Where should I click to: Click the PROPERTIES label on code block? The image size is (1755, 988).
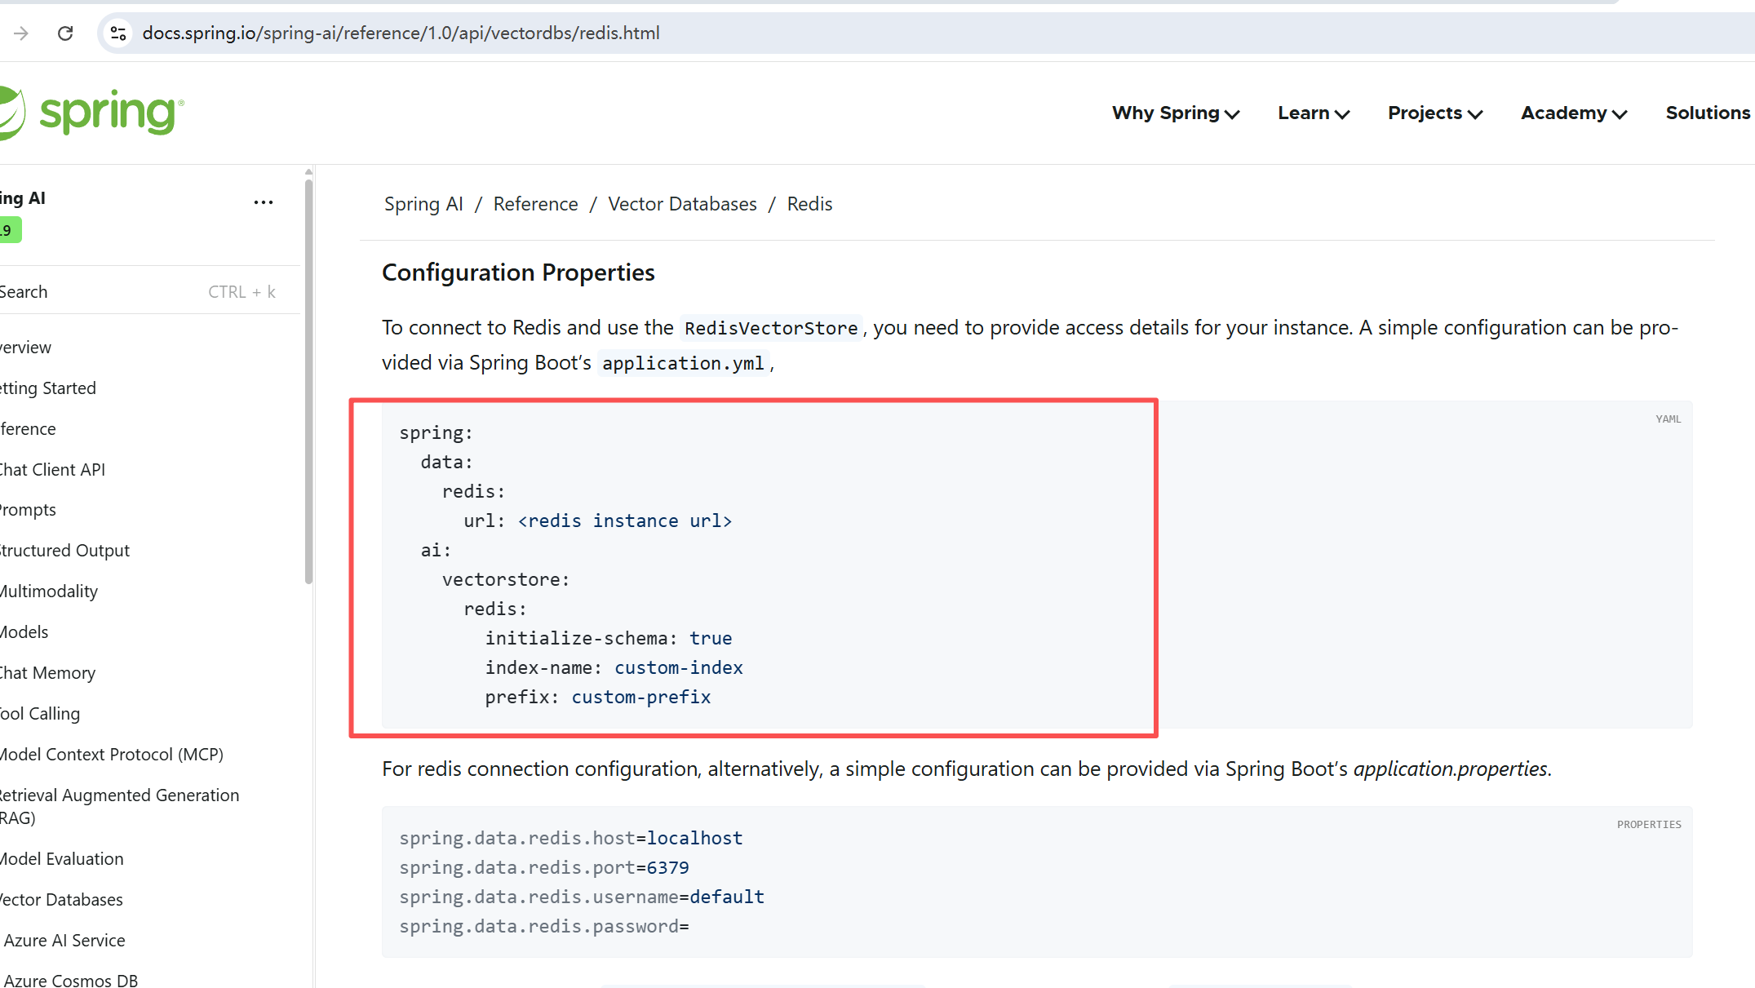coord(1649,825)
